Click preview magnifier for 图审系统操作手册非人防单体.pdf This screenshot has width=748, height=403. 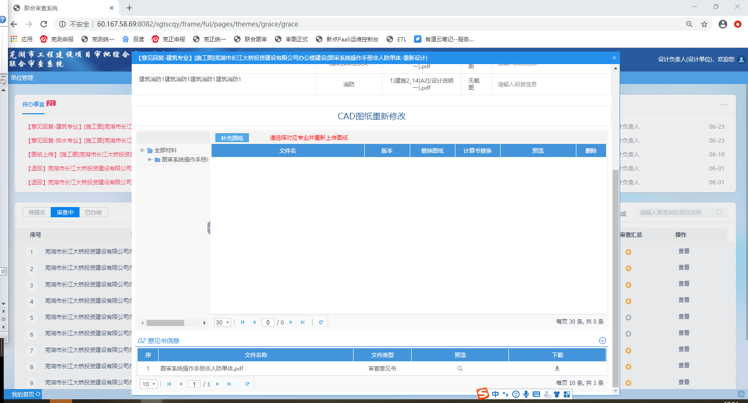pos(460,369)
